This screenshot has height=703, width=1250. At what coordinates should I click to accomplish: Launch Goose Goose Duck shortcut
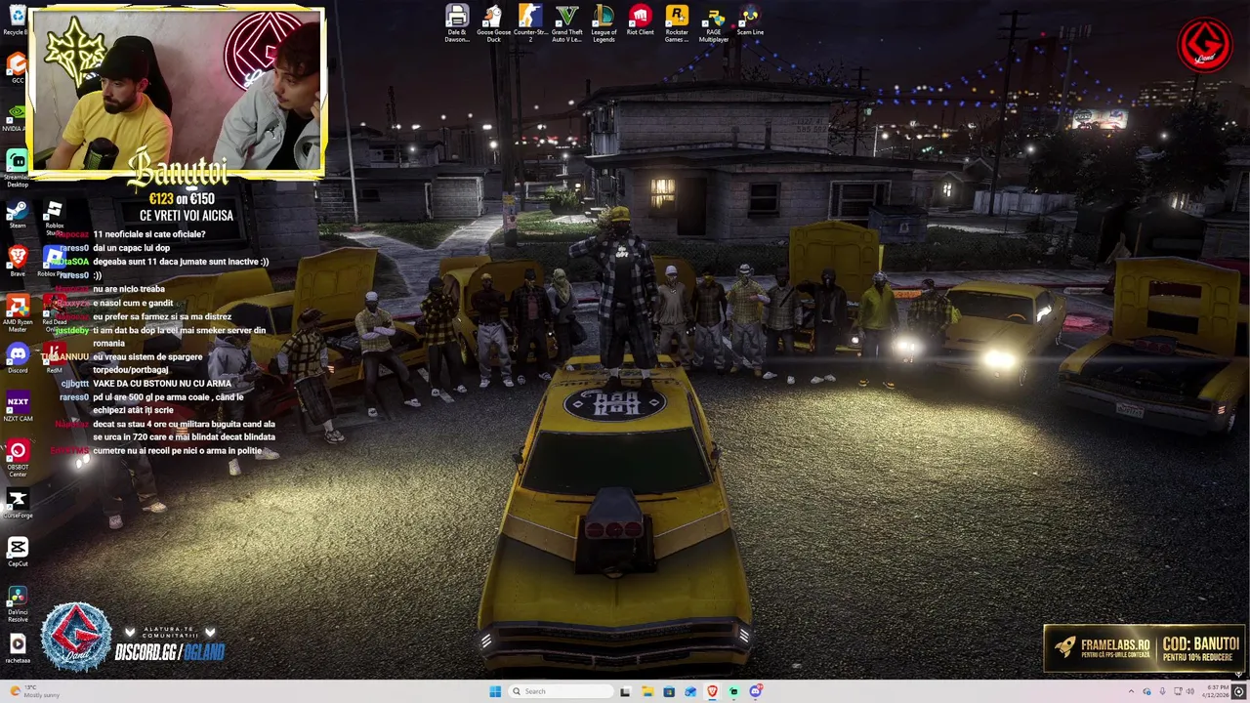(x=493, y=22)
